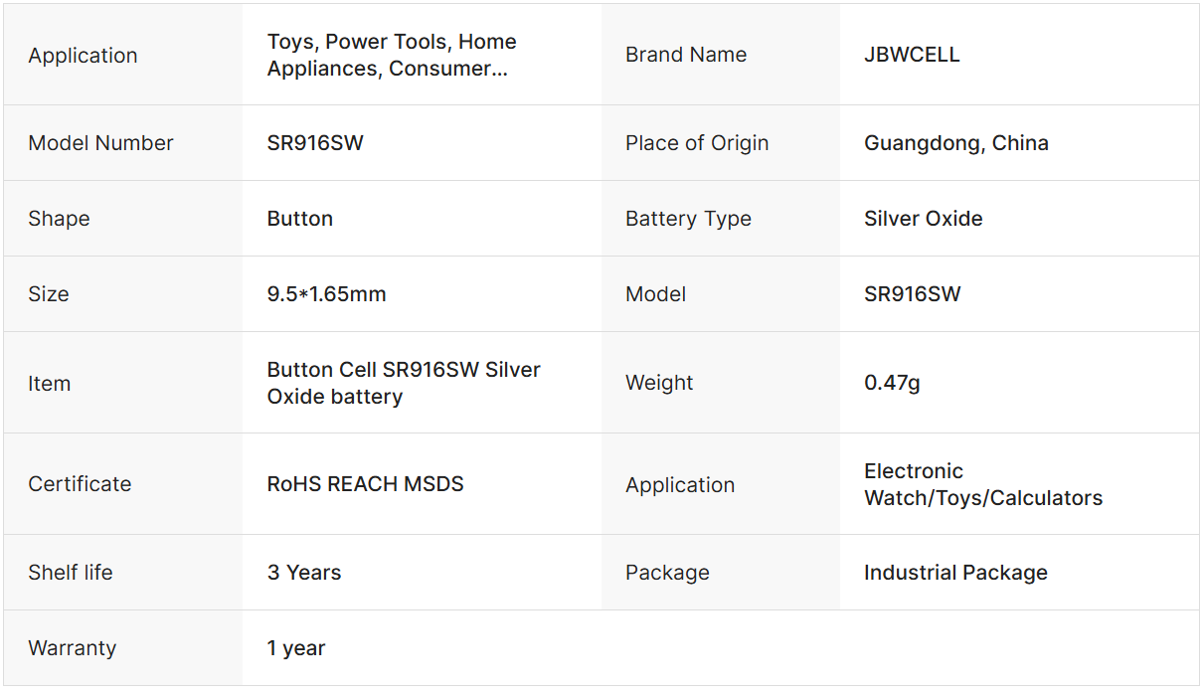Select the "Silver Oxide" battery type value
Viewport: 1204px width, 692px height.
[923, 219]
